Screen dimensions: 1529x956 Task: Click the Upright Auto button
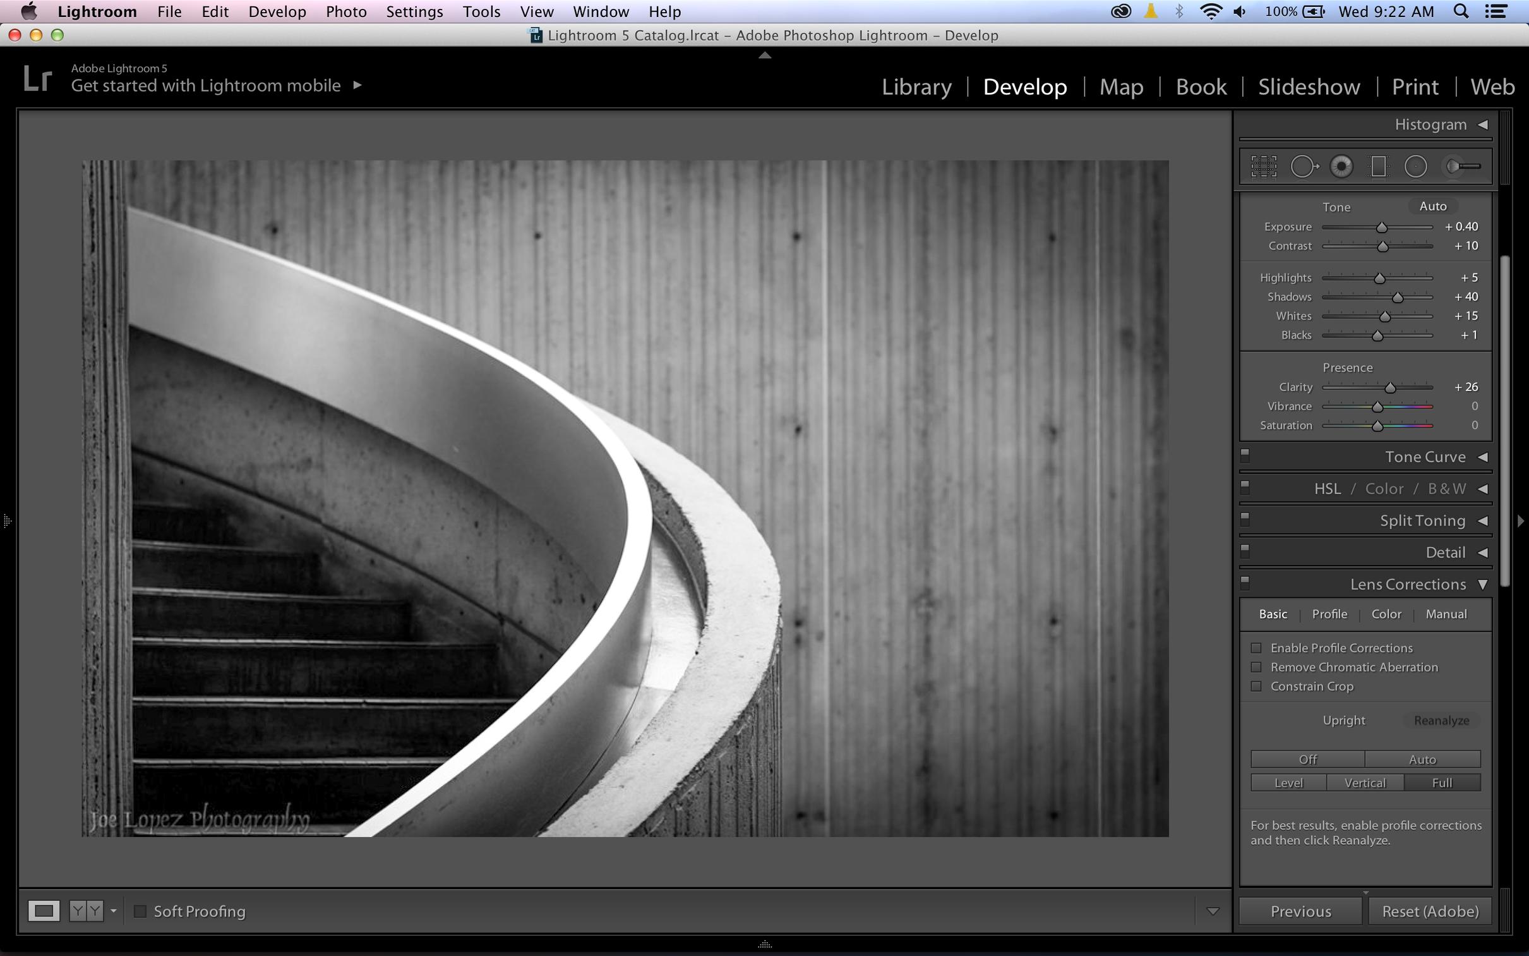(1422, 759)
